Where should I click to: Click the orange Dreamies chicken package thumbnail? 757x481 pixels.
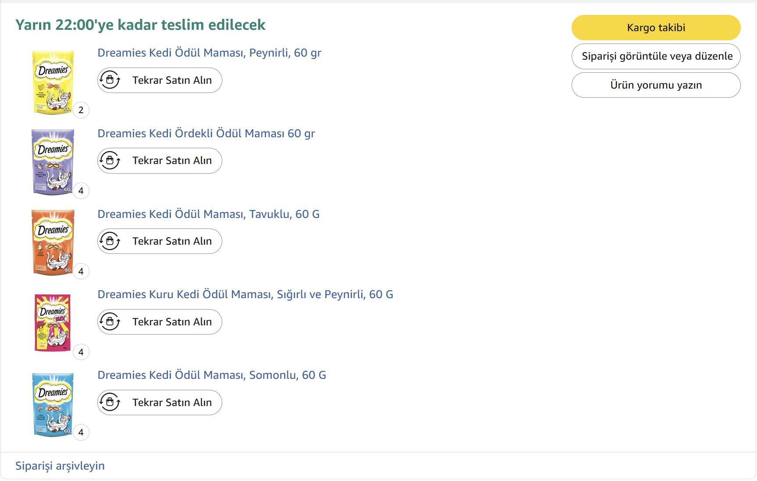coord(53,242)
